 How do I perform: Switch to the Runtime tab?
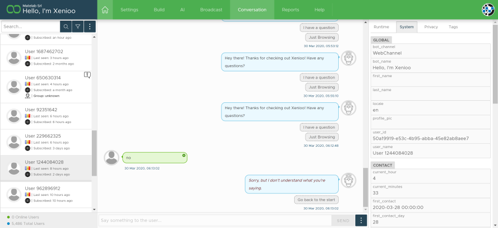pos(381,27)
